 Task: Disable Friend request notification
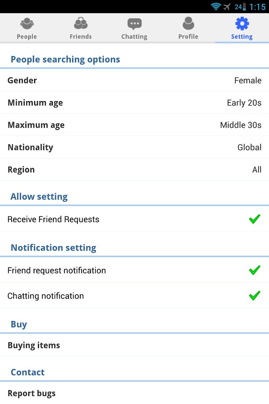pos(255,270)
